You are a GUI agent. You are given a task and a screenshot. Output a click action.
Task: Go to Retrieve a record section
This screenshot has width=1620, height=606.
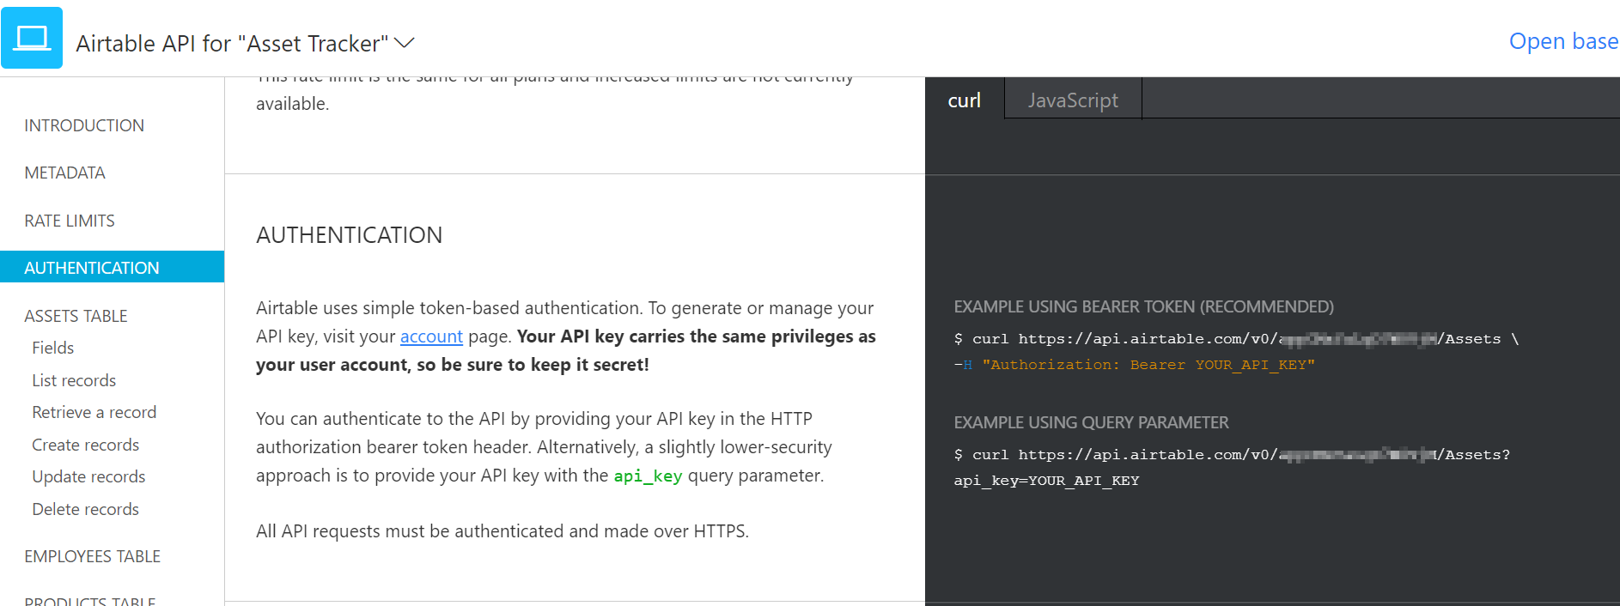coord(94,412)
